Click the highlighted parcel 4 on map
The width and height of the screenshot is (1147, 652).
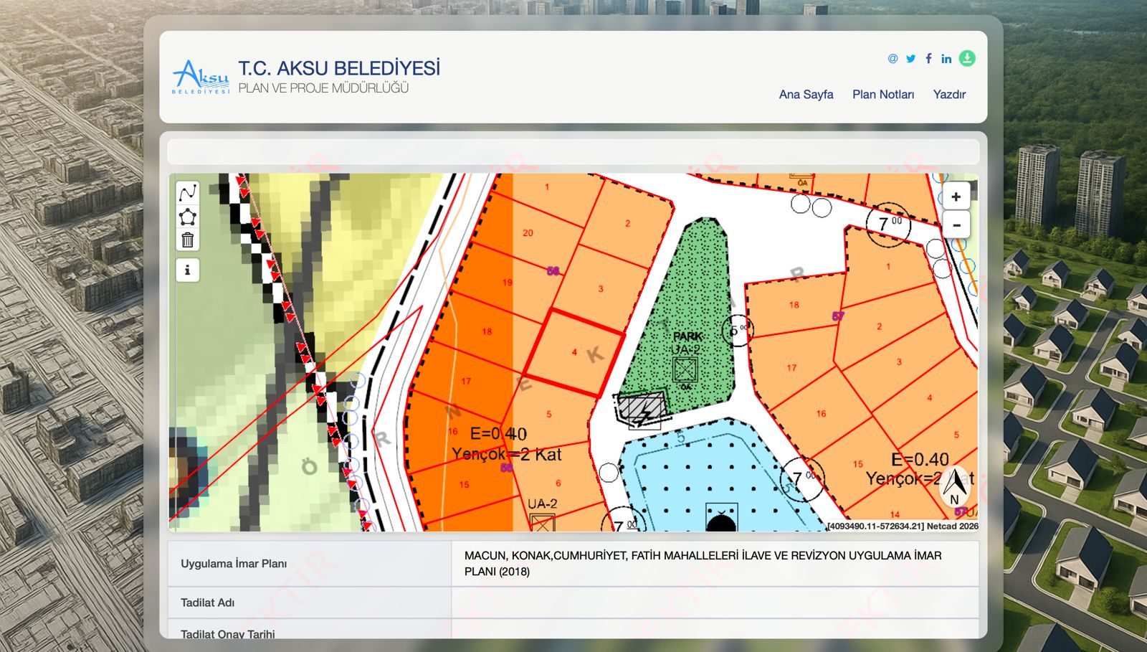click(x=573, y=353)
